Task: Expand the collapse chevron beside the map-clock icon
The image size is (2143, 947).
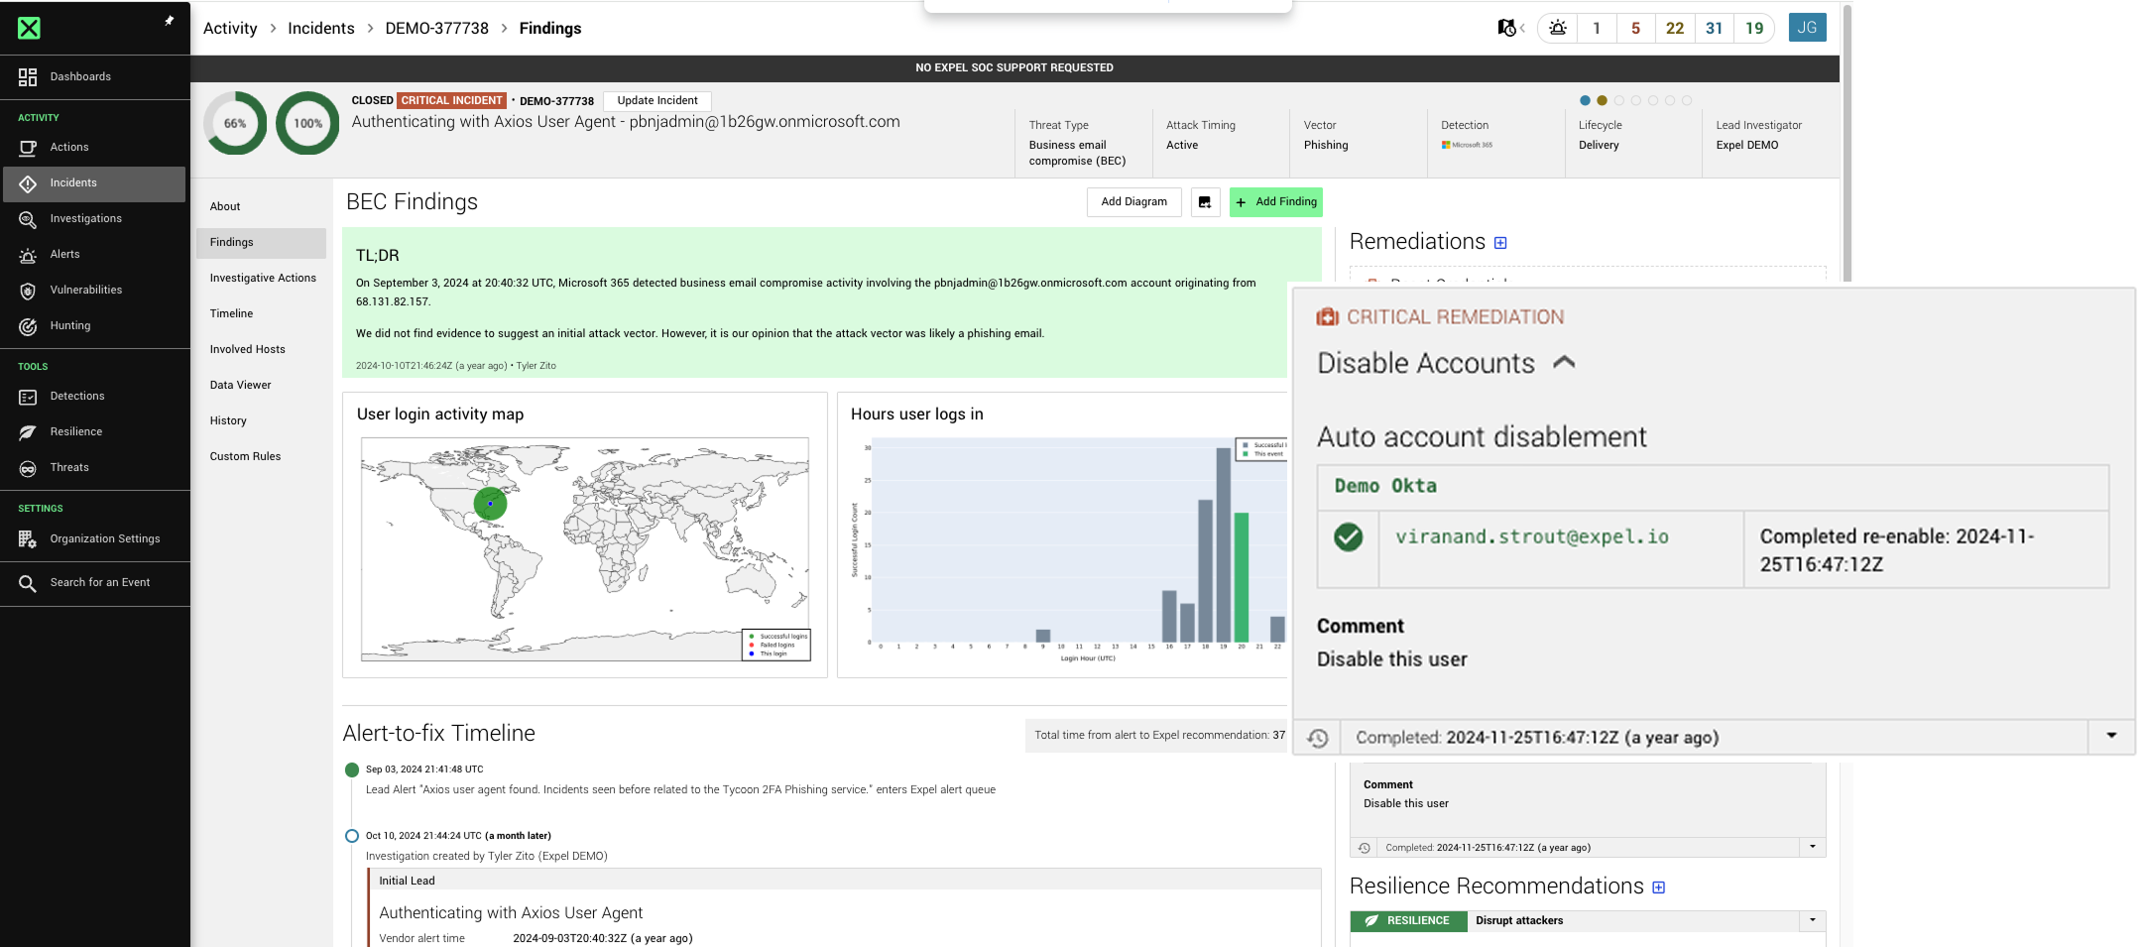Action: (x=1523, y=29)
